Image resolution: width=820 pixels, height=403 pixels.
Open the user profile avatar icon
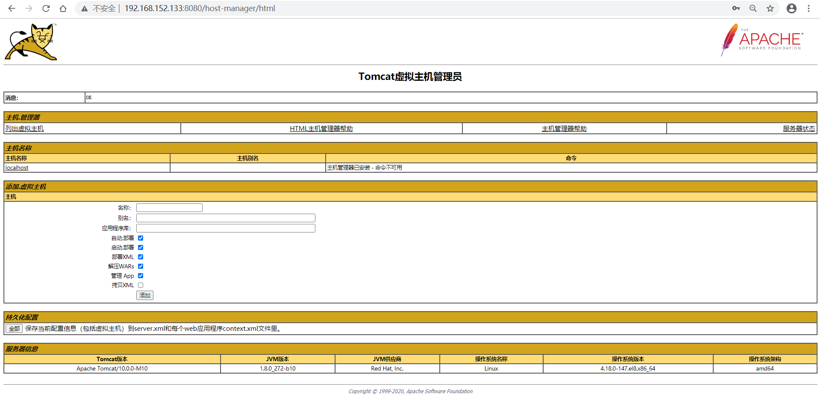(791, 9)
